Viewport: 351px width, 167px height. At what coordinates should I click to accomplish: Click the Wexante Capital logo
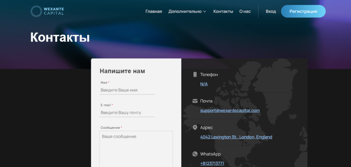point(47,11)
